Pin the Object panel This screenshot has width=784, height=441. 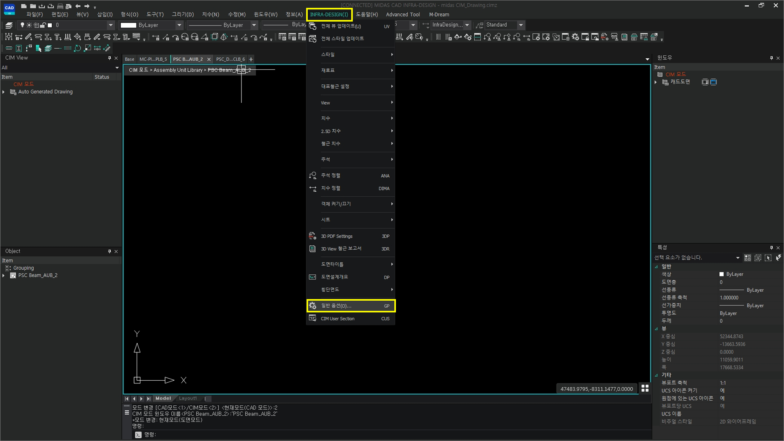pyautogui.click(x=109, y=251)
